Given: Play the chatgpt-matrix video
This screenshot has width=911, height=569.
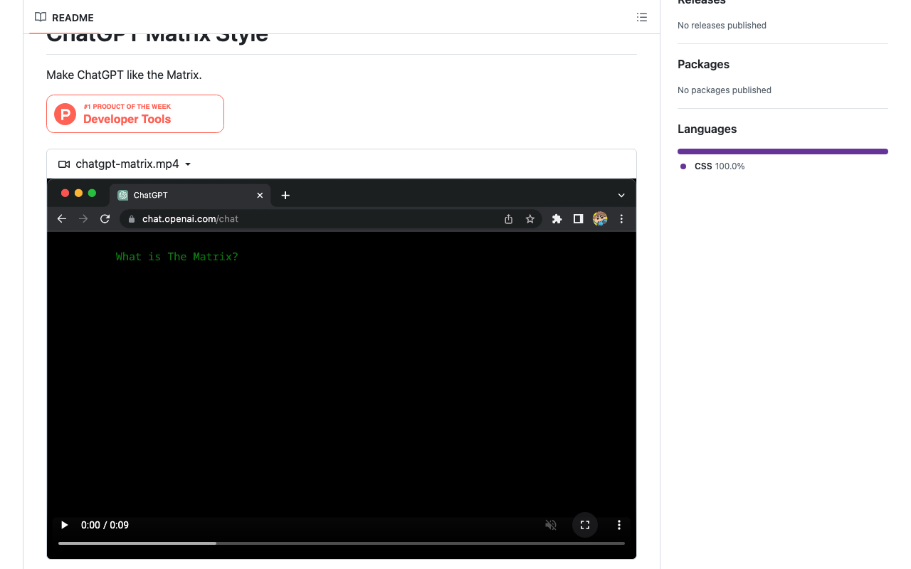Looking at the screenshot, I should pyautogui.click(x=65, y=525).
